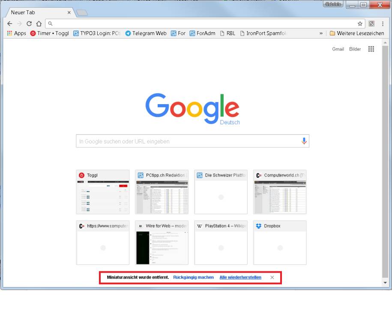Click Alle wiederherstellen link
Viewport: 392px width, 318px height.
point(240,277)
